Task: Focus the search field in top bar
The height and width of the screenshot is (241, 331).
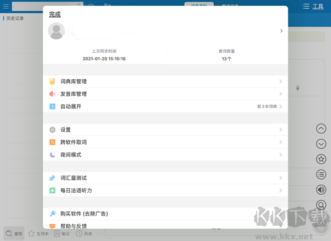Action: 48,7
